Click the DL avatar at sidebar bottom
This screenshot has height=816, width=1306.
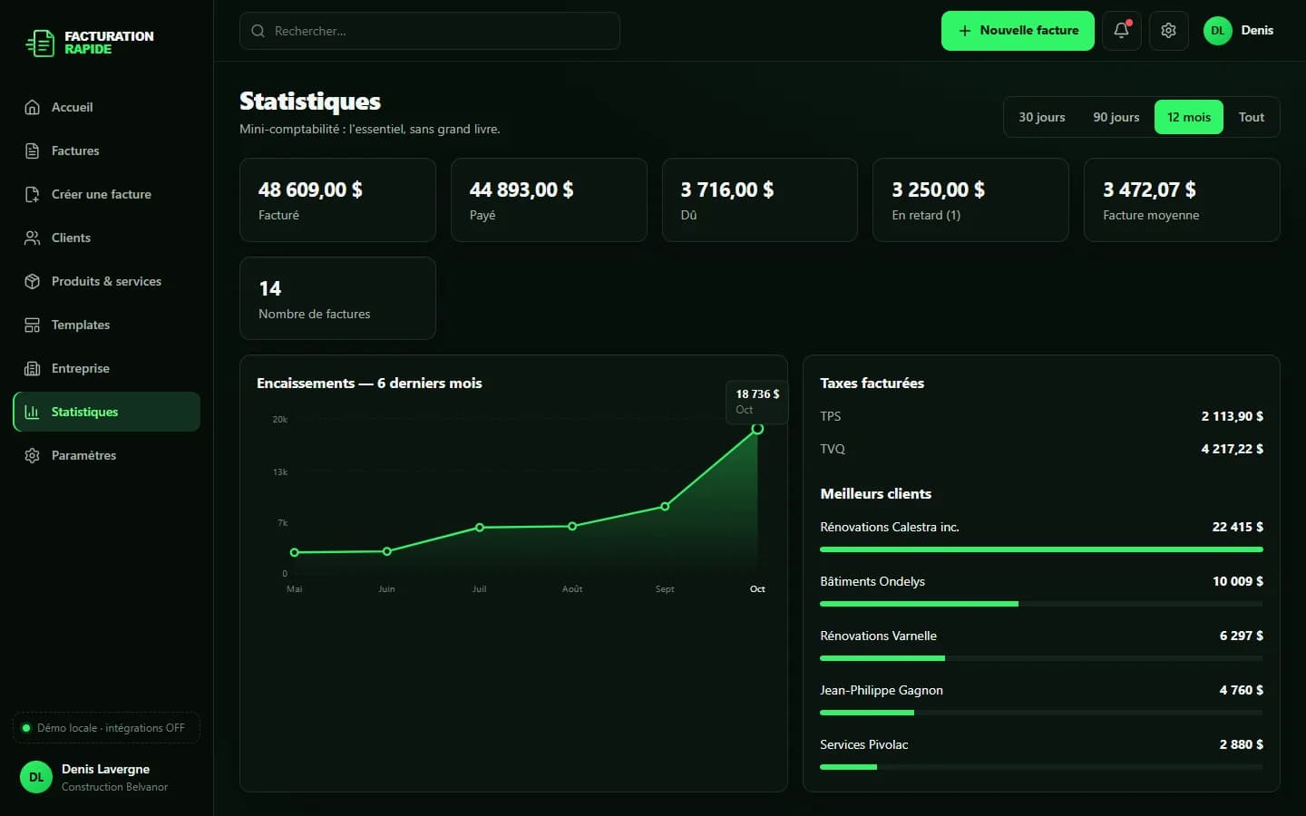[36, 777]
